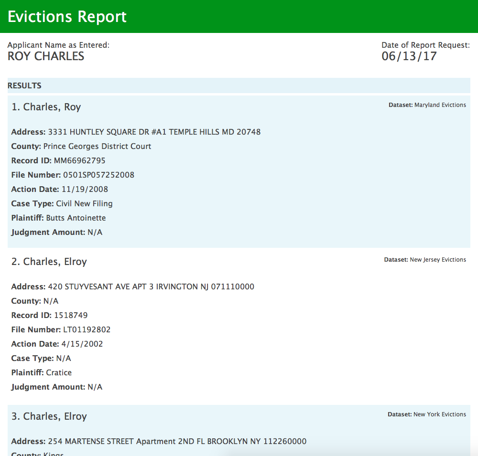Click the Date of Report Request label

pyautogui.click(x=425, y=45)
